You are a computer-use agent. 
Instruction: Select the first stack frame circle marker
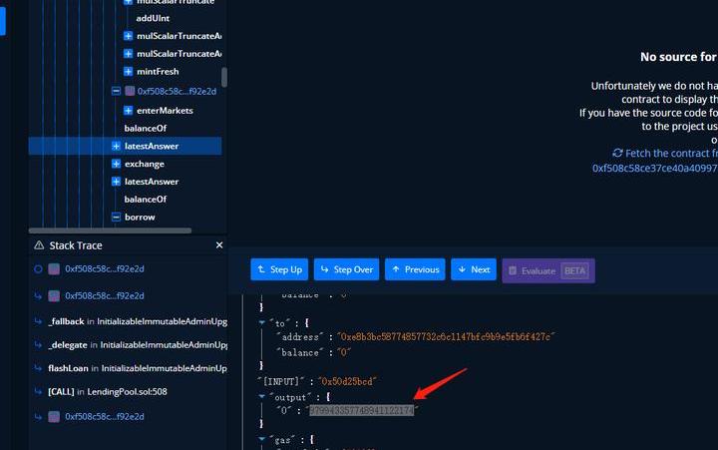coord(38,269)
